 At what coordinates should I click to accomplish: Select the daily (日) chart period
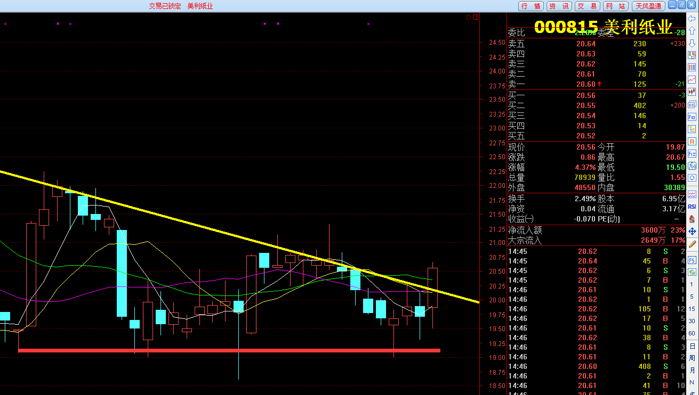[x=692, y=347]
